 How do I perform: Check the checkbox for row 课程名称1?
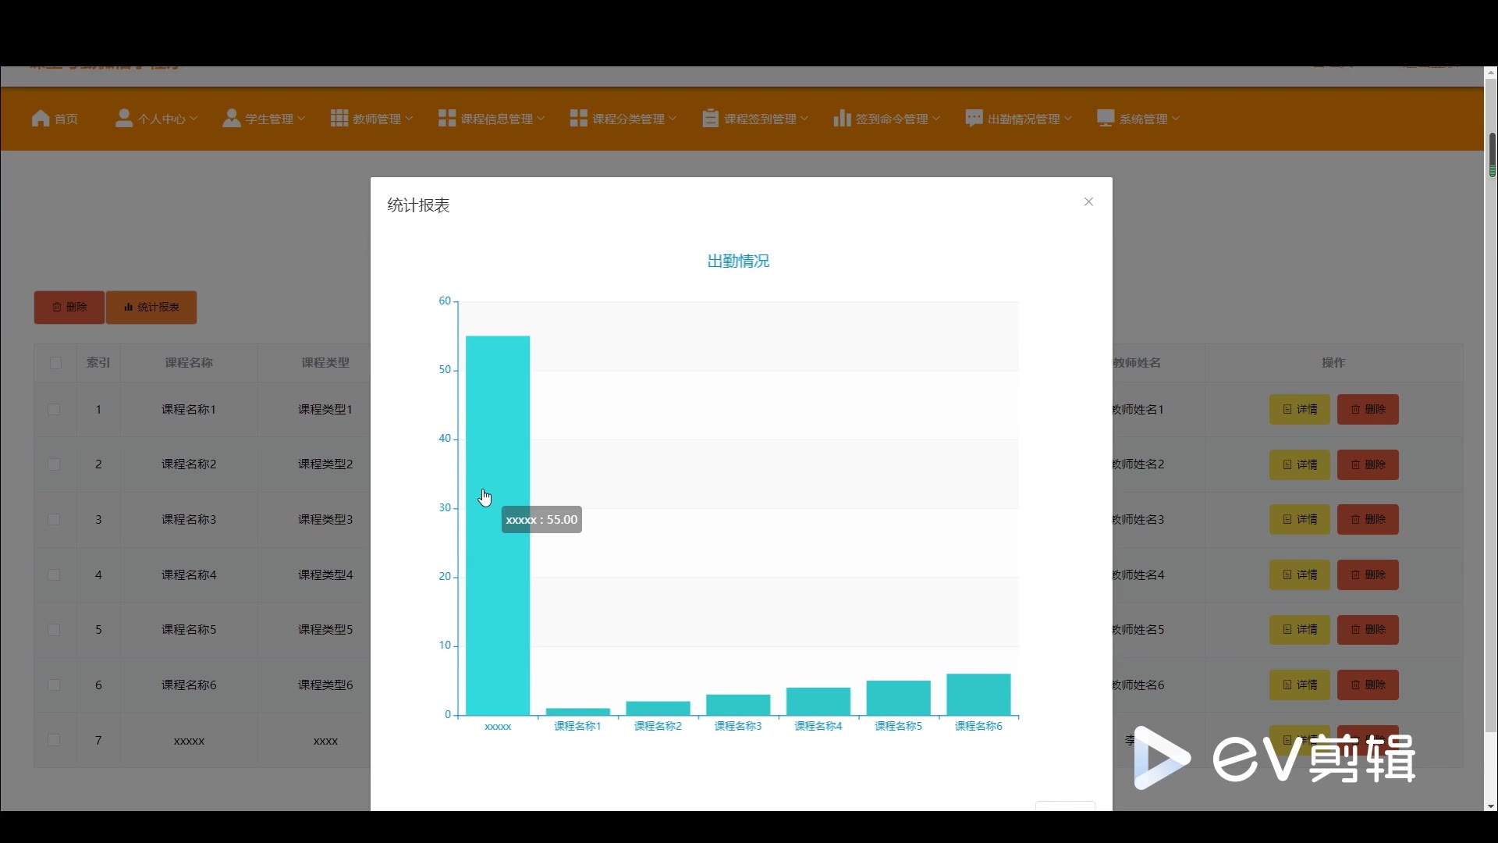(54, 409)
